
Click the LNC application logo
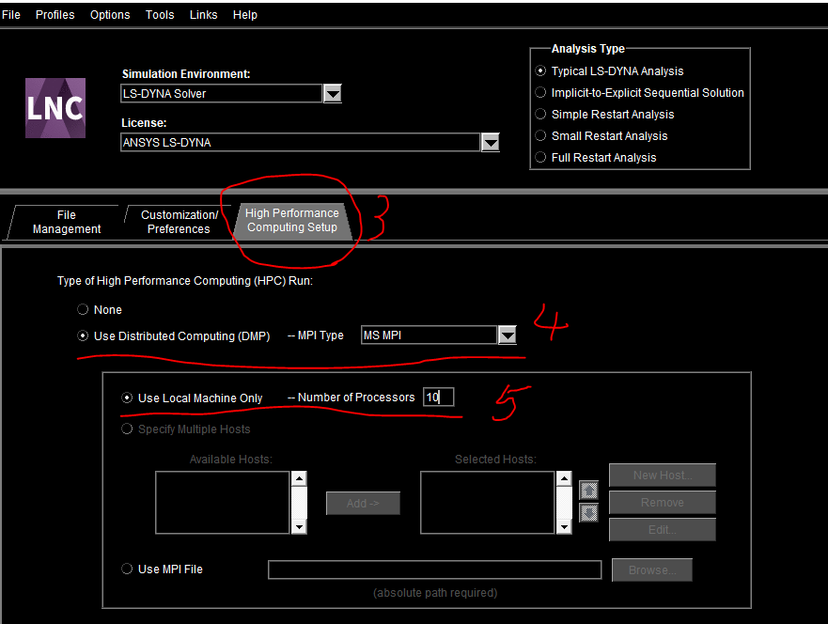[55, 108]
